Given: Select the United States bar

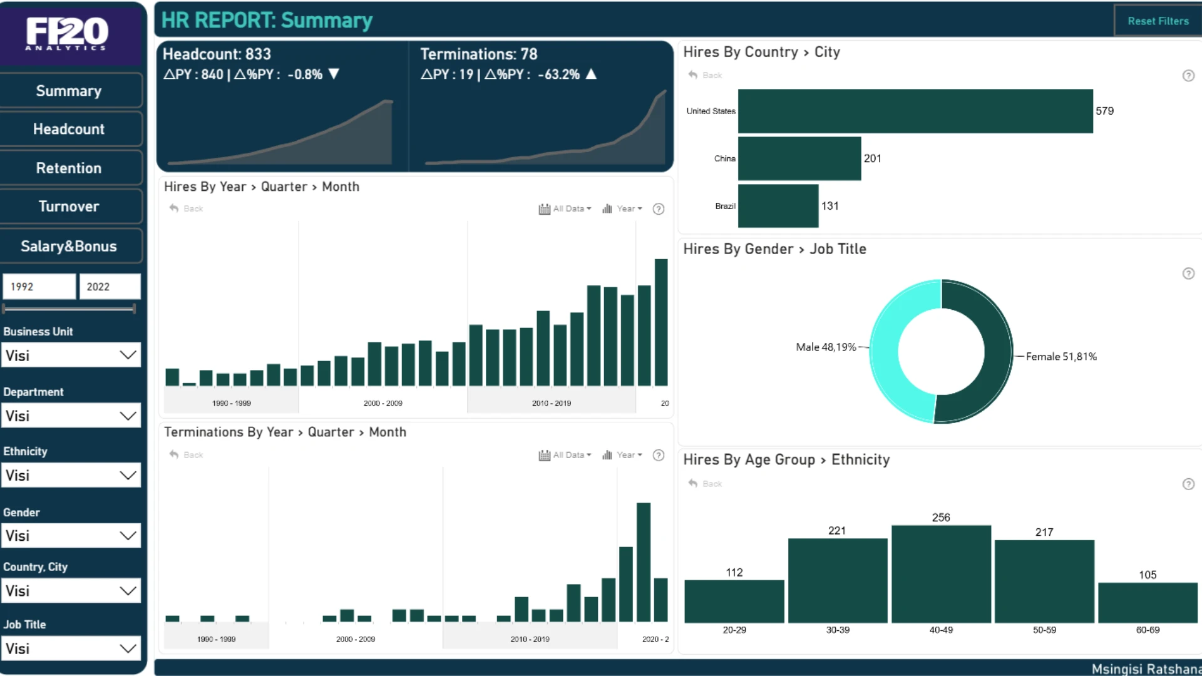Looking at the screenshot, I should pyautogui.click(x=915, y=111).
